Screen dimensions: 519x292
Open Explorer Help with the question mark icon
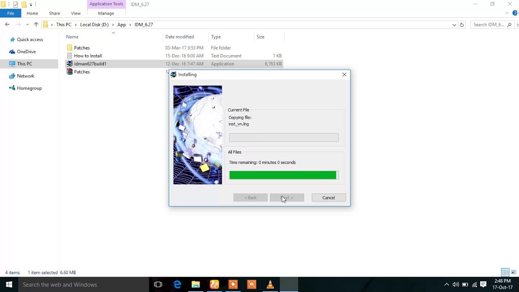(x=515, y=13)
